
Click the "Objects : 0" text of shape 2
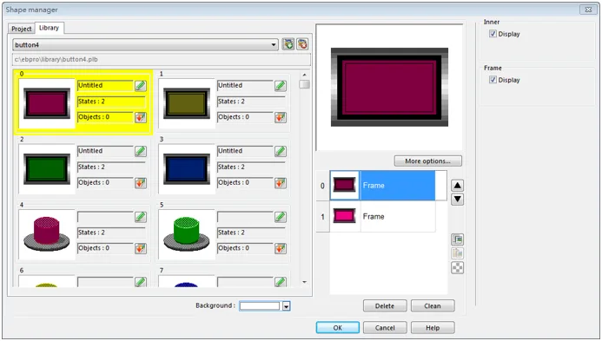[94, 182]
